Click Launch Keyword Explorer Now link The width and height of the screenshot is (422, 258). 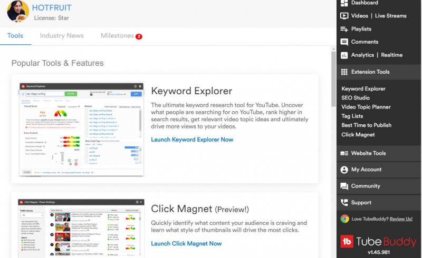click(192, 140)
